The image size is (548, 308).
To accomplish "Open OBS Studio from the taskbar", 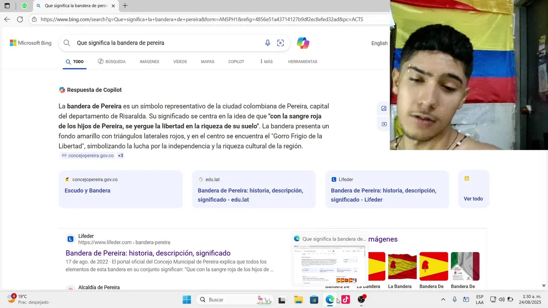I will point(361,300).
